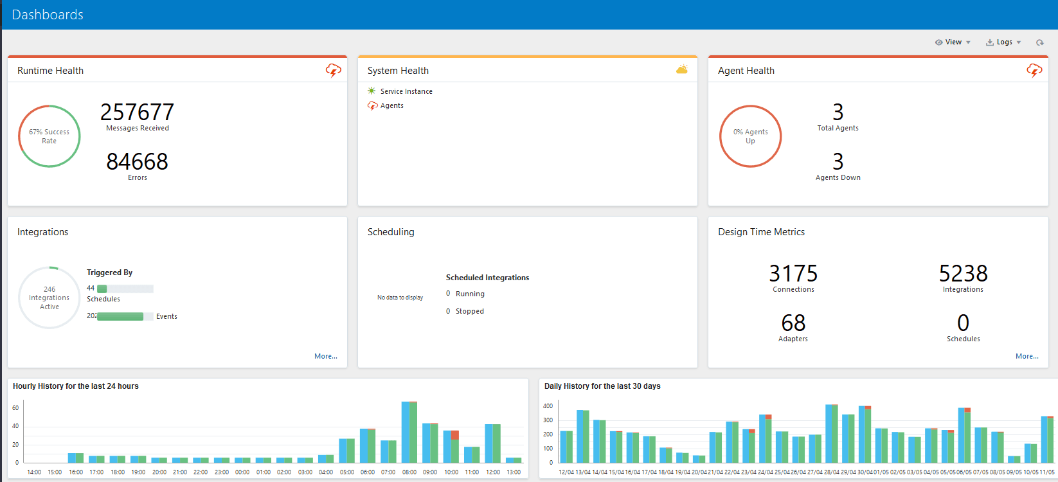Click the 30/04 bar in daily history
Image resolution: width=1058 pixels, height=482 pixels.
(x=865, y=434)
